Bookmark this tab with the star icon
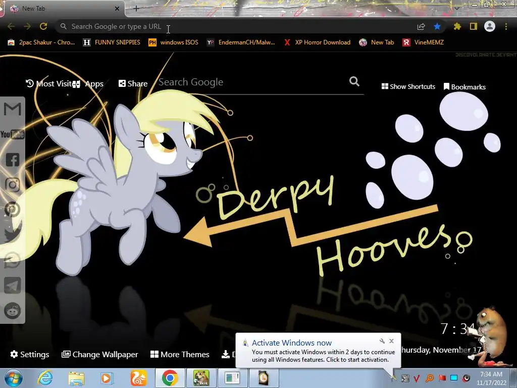Image resolution: width=517 pixels, height=388 pixels. pos(437,26)
